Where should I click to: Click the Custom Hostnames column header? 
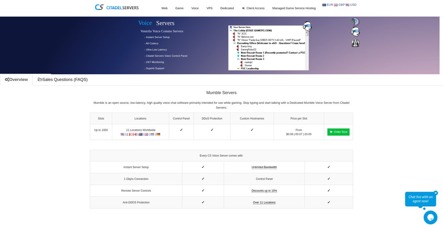(252, 119)
